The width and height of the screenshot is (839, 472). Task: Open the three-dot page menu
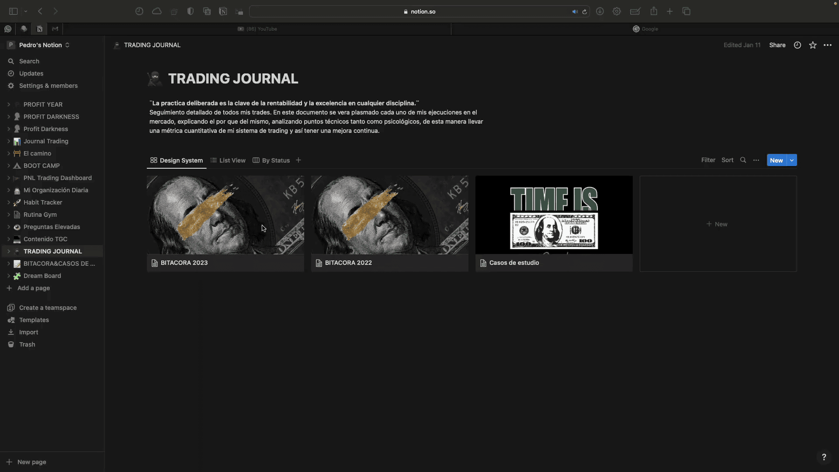pos(828,45)
